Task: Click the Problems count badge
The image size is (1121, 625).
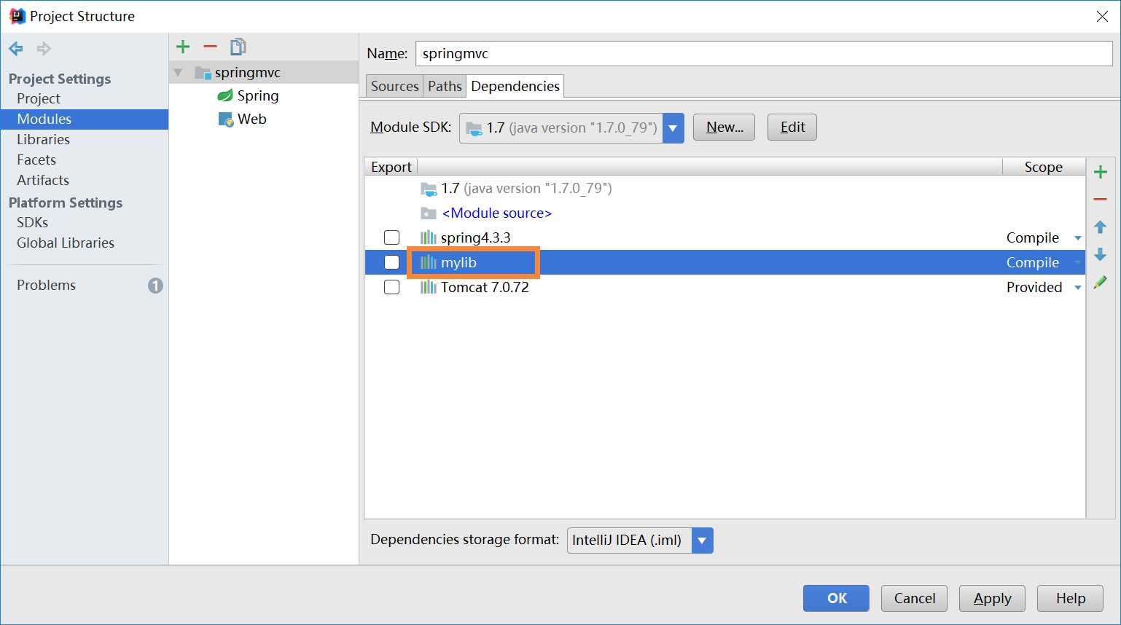Action: click(155, 286)
